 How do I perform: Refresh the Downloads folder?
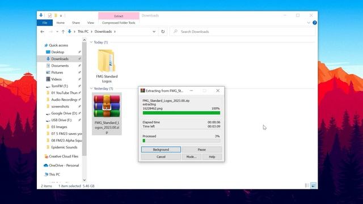coord(163,32)
